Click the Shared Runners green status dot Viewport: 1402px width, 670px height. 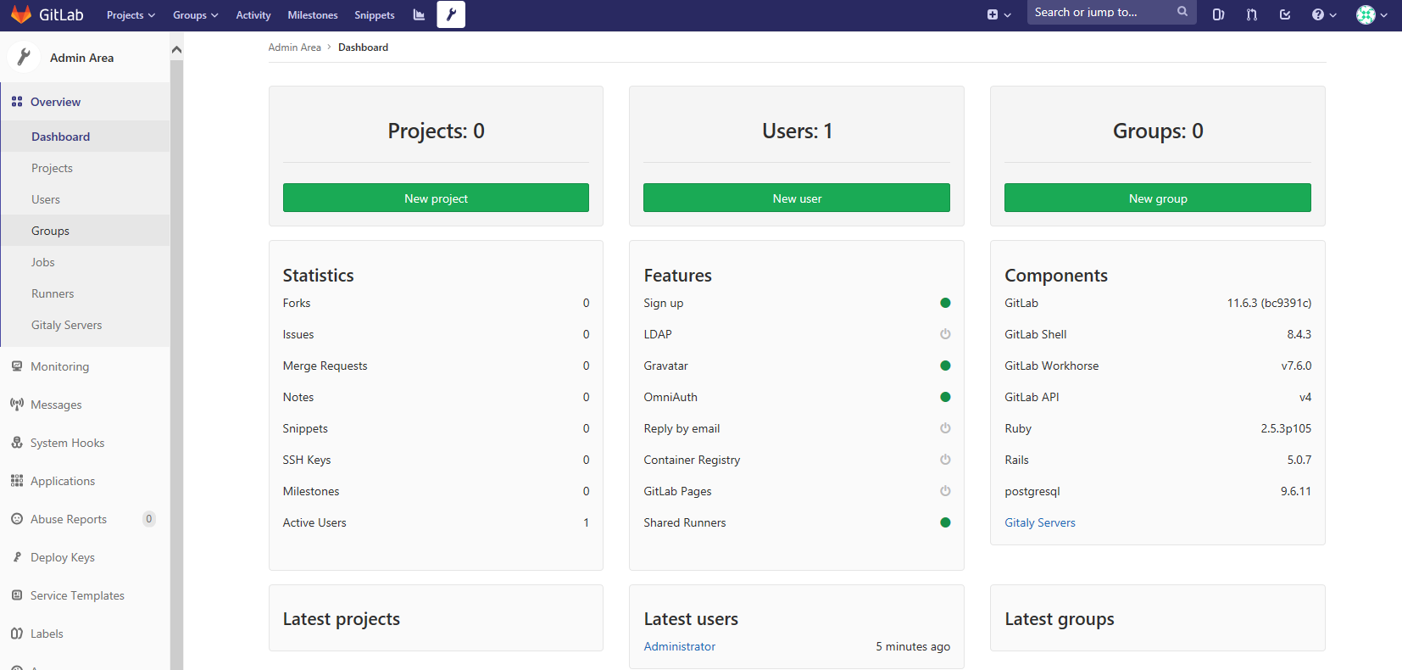click(945, 522)
